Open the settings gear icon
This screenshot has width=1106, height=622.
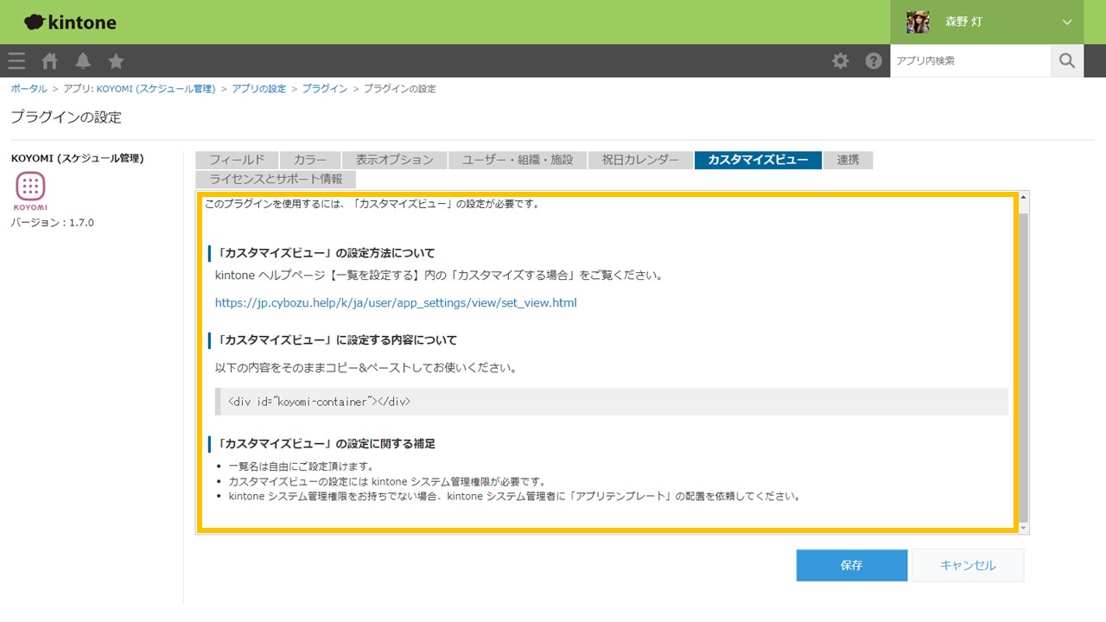pyautogui.click(x=840, y=60)
